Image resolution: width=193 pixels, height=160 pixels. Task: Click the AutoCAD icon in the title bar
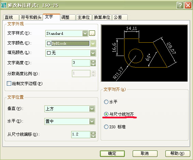(3, 5)
